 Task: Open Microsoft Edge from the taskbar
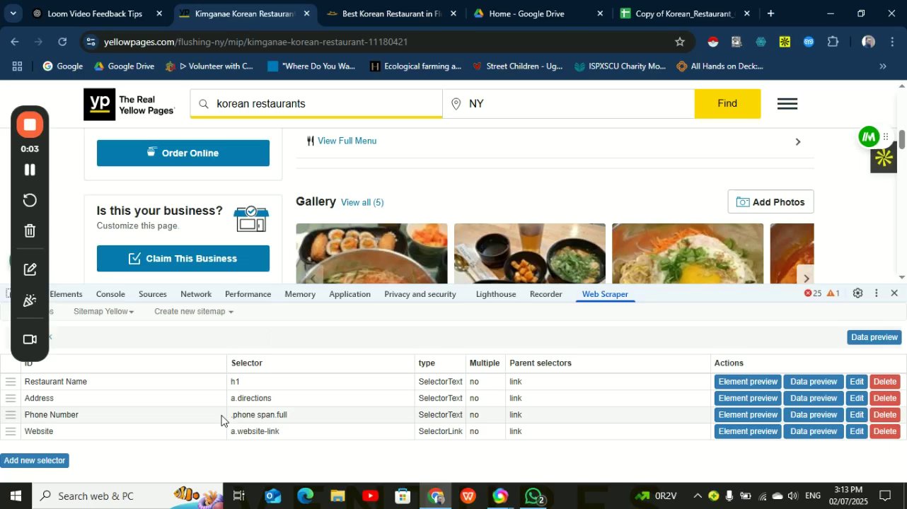pos(305,496)
